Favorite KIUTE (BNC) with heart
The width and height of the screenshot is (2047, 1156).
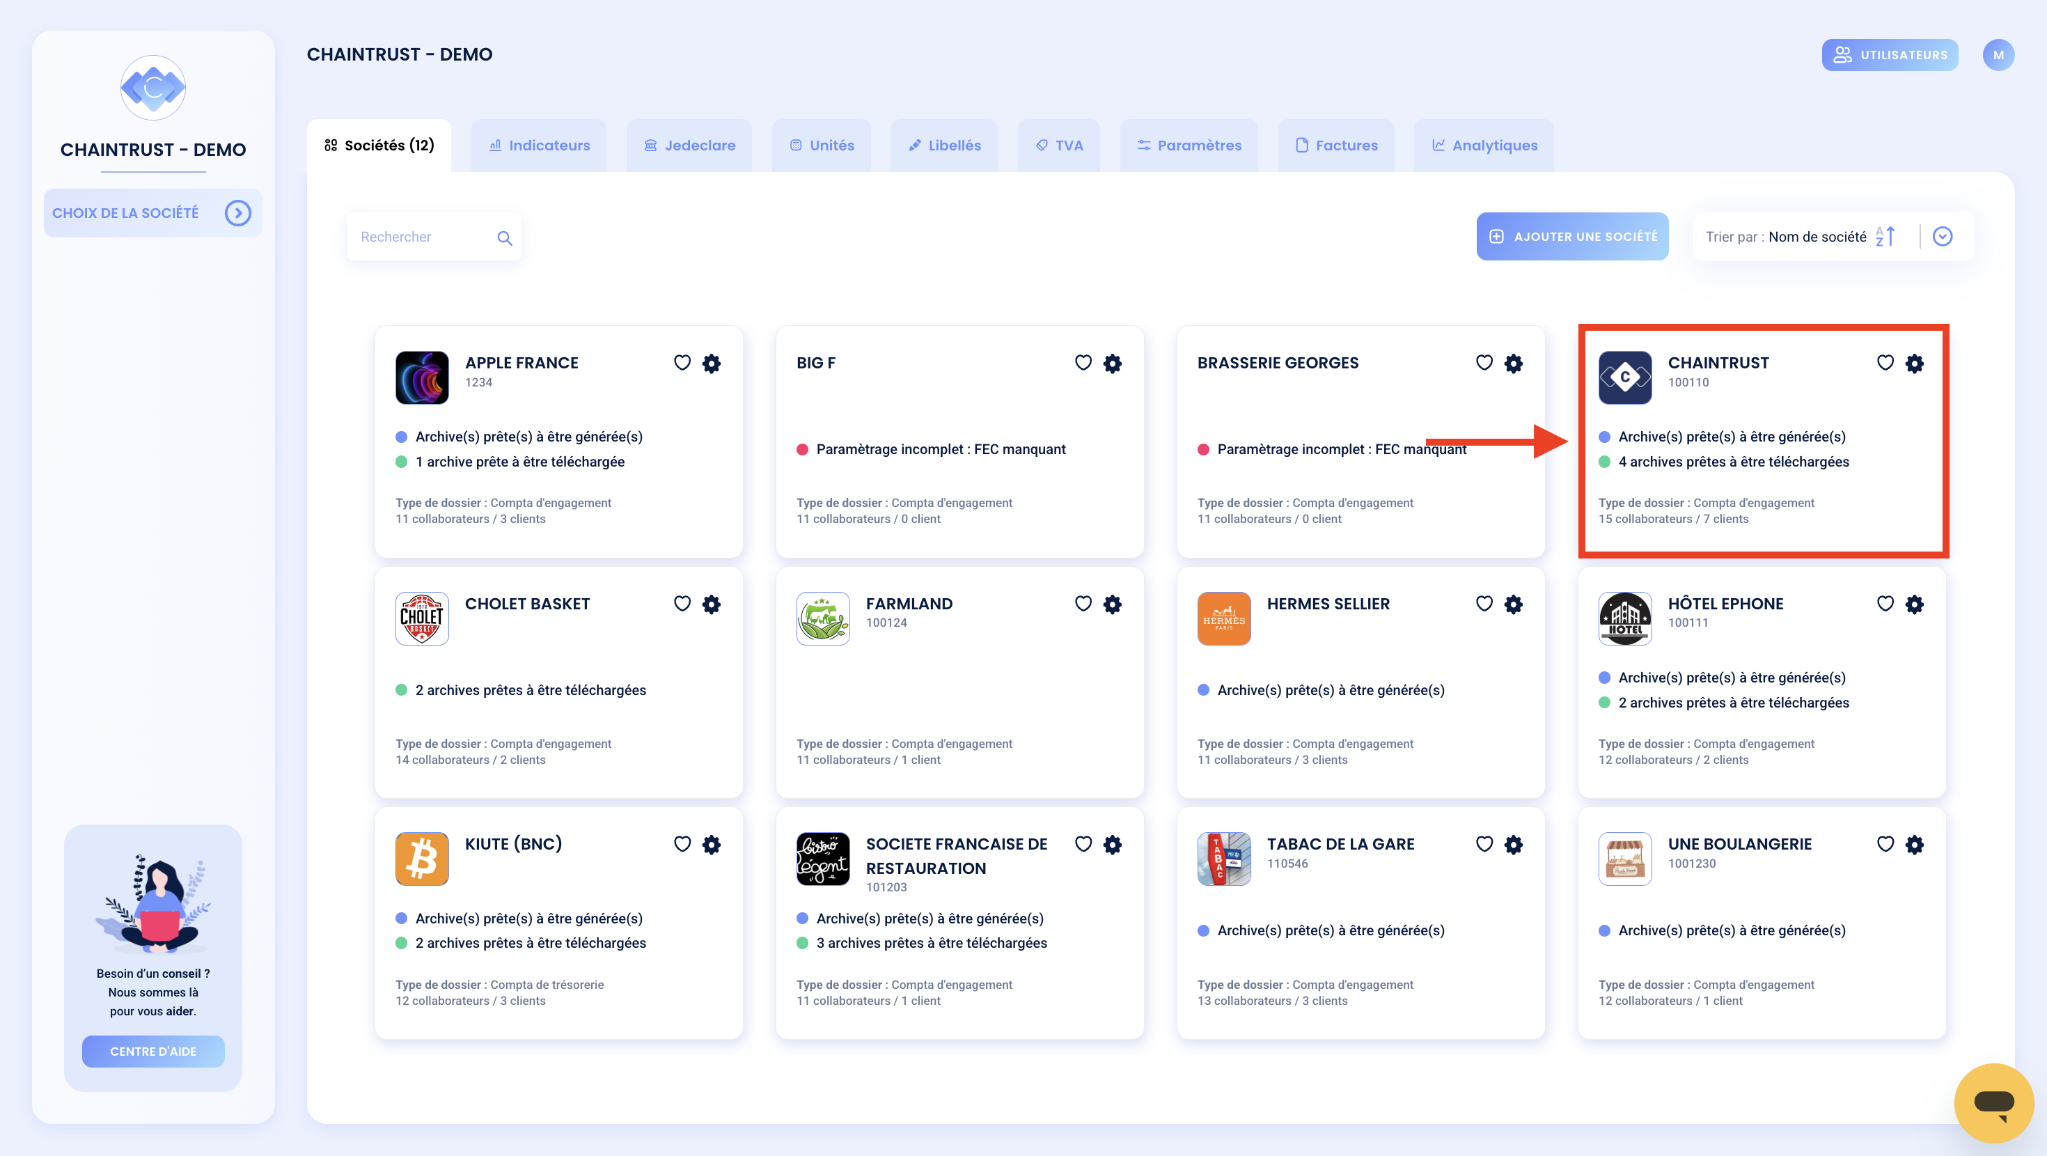[682, 843]
